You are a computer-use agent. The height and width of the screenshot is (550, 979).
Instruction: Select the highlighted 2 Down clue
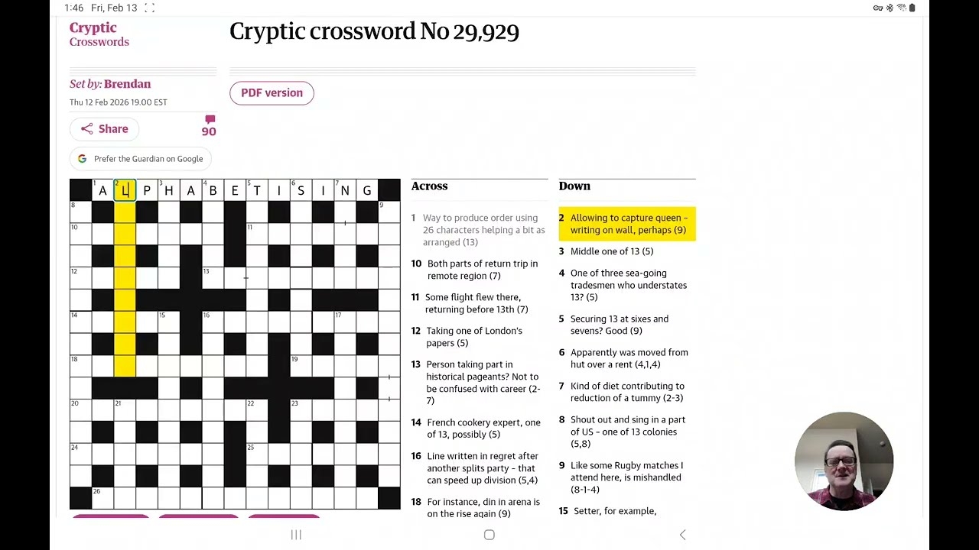[x=627, y=224]
